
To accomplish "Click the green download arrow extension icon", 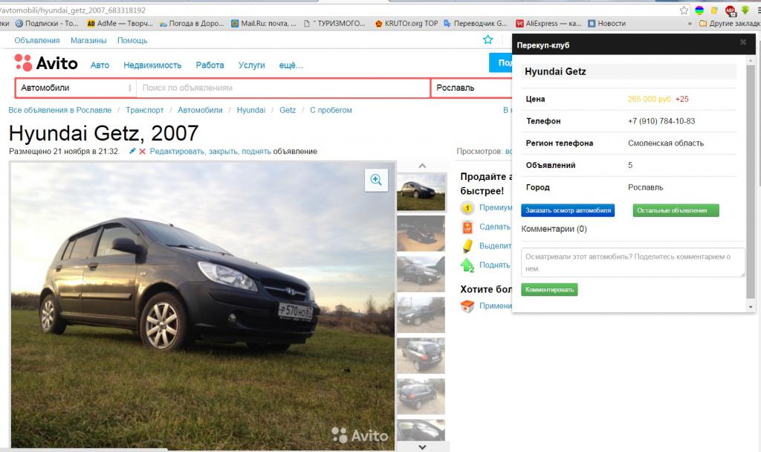I will click(x=745, y=10).
